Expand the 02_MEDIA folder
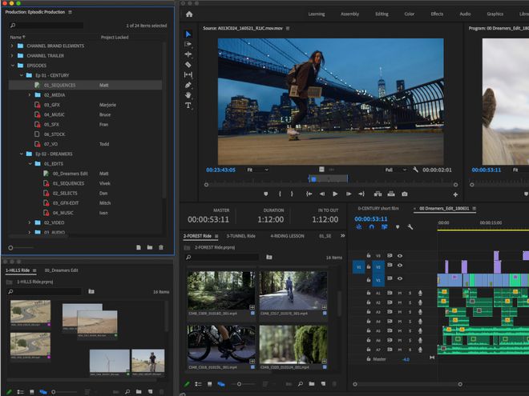 point(30,95)
